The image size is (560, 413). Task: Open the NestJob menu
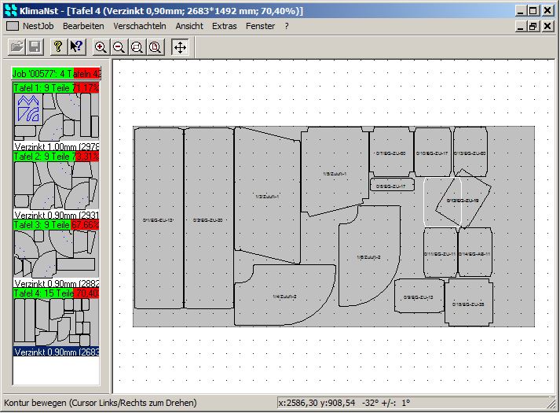(38, 26)
